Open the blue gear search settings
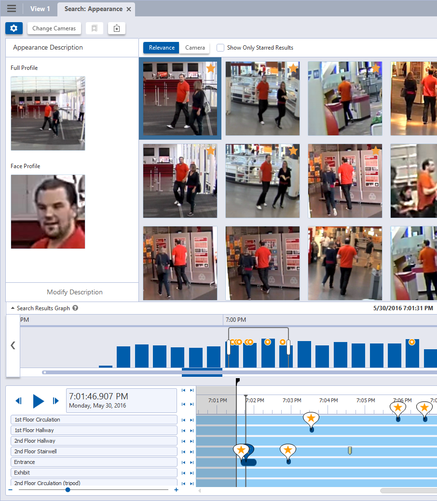The width and height of the screenshot is (437, 501). [x=14, y=28]
